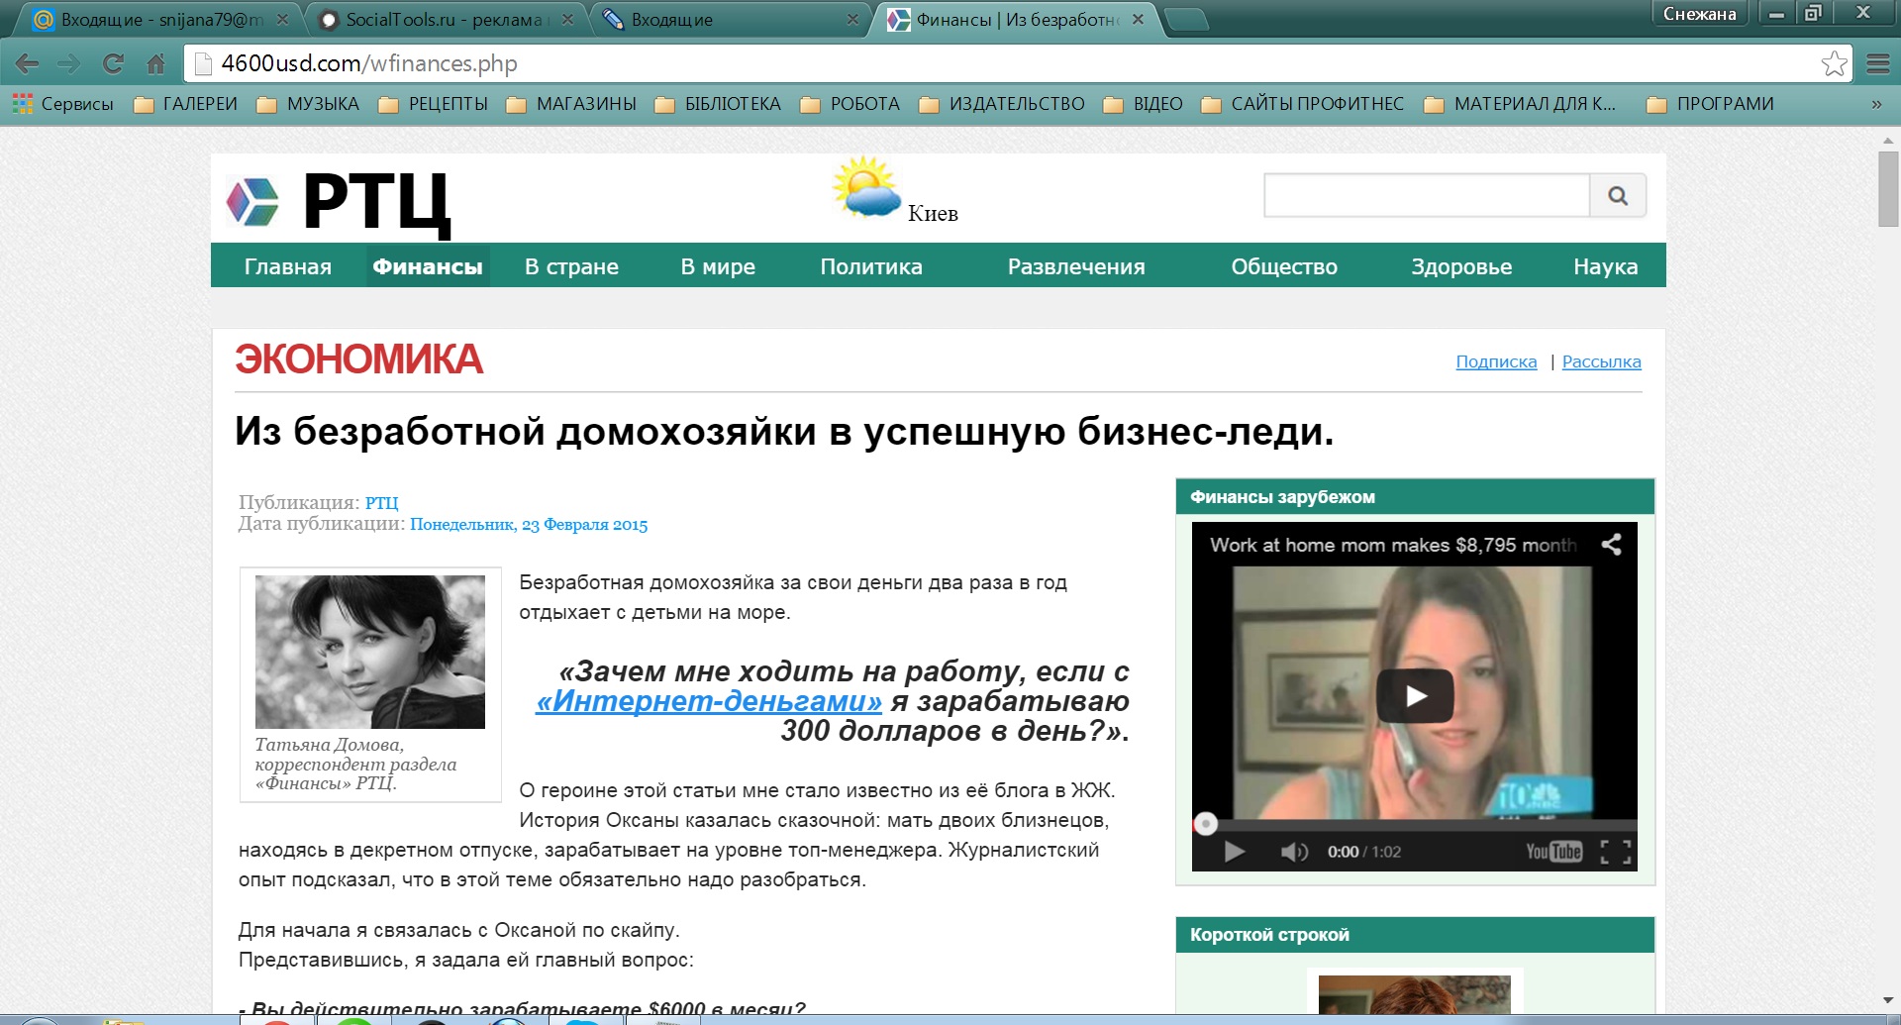Click the publication date link
This screenshot has height=1025, width=1901.
(529, 524)
